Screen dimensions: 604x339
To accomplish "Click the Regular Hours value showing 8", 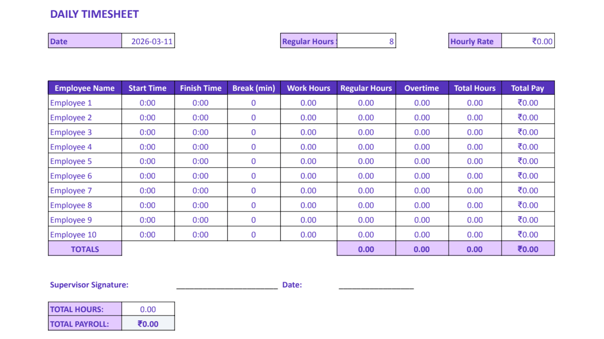I will [366, 41].
